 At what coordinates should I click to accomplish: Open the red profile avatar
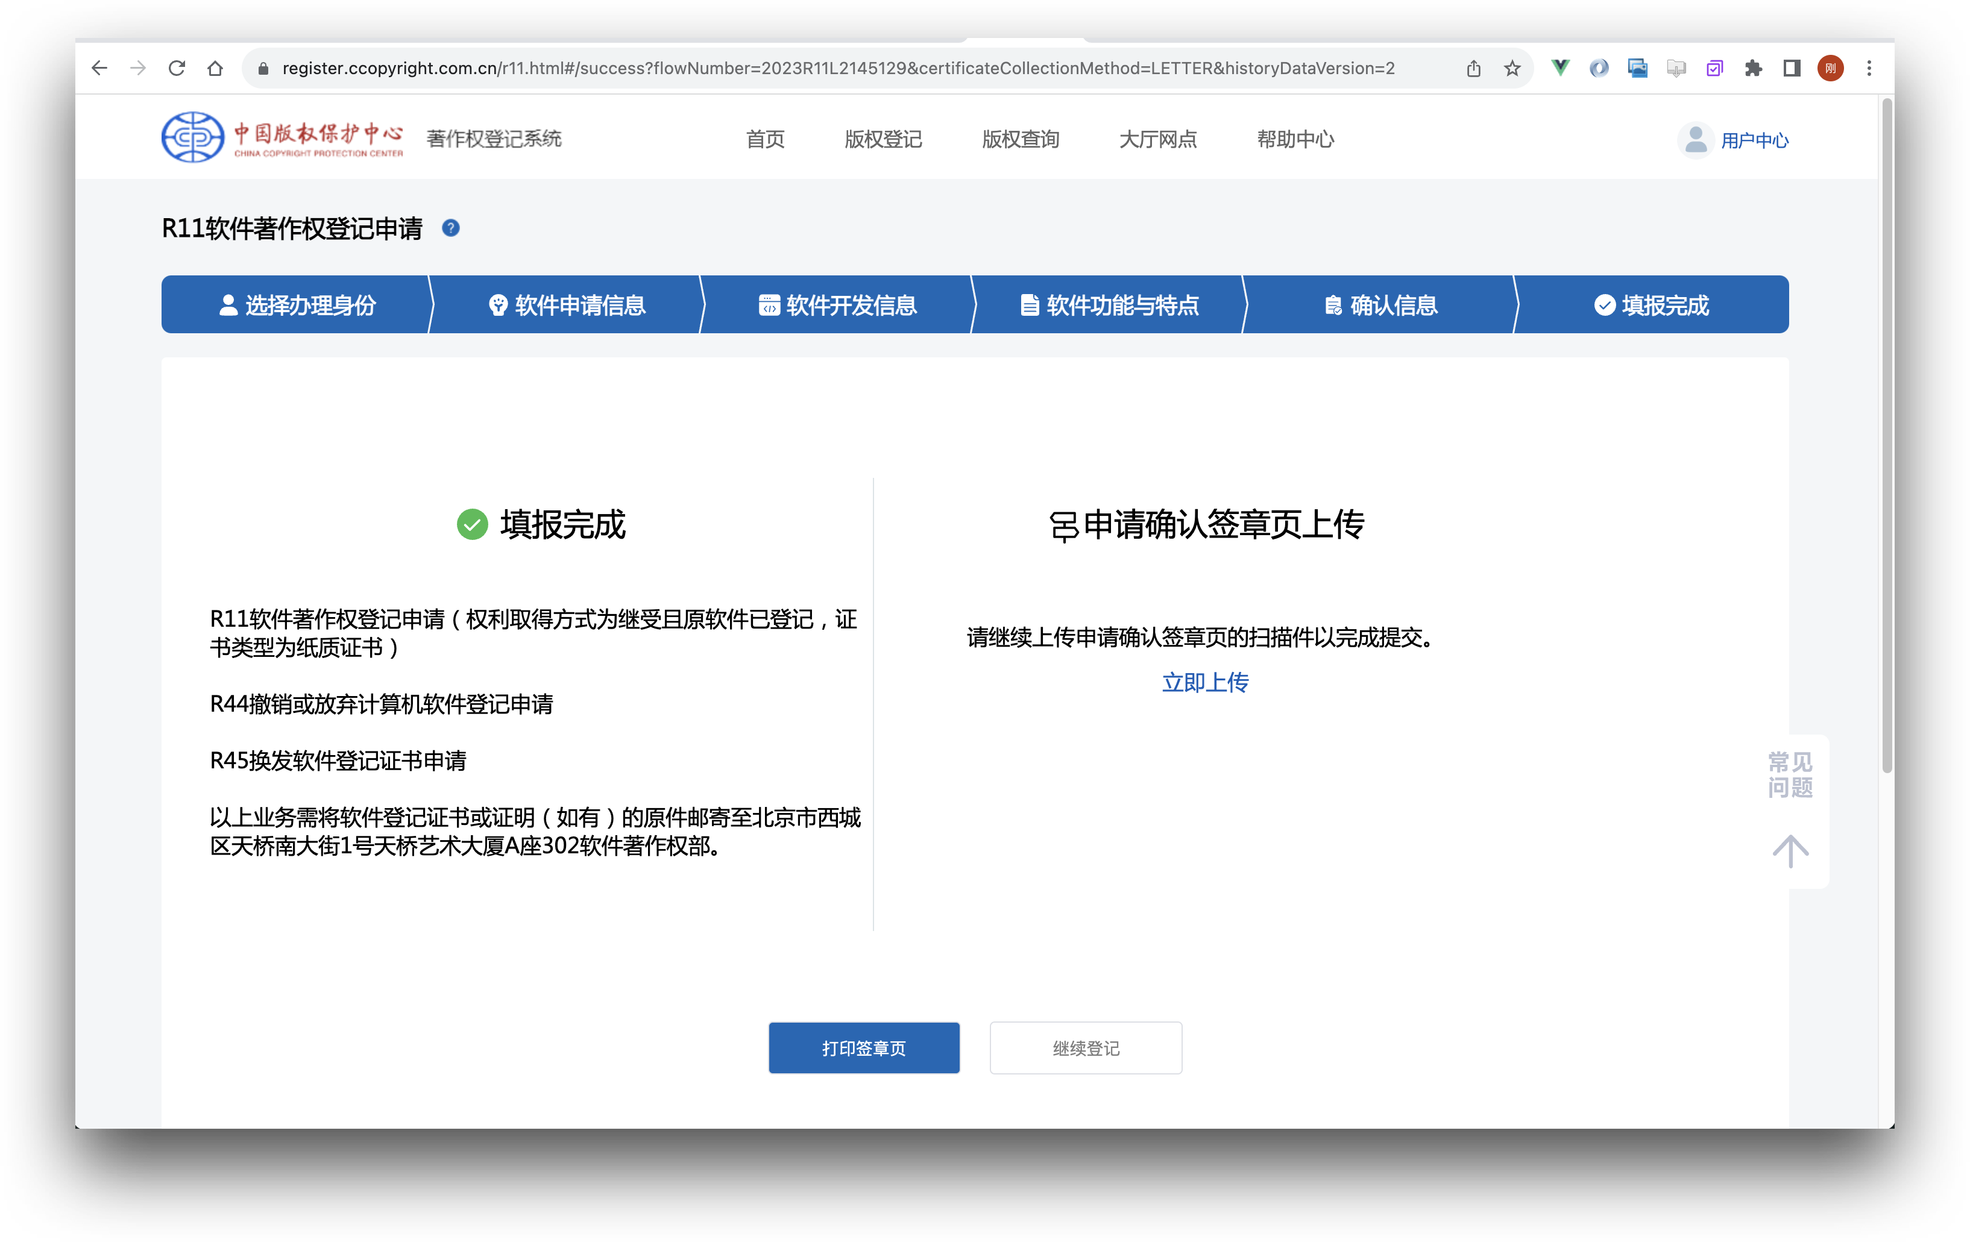click(x=1830, y=69)
